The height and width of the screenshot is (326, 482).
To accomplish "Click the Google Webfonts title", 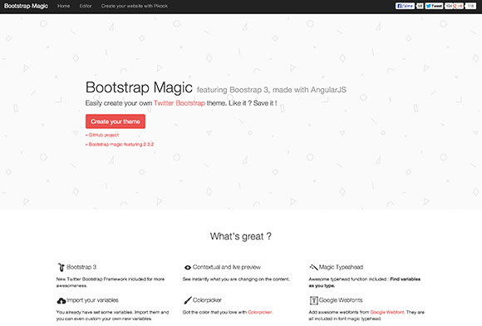I will [x=341, y=300].
